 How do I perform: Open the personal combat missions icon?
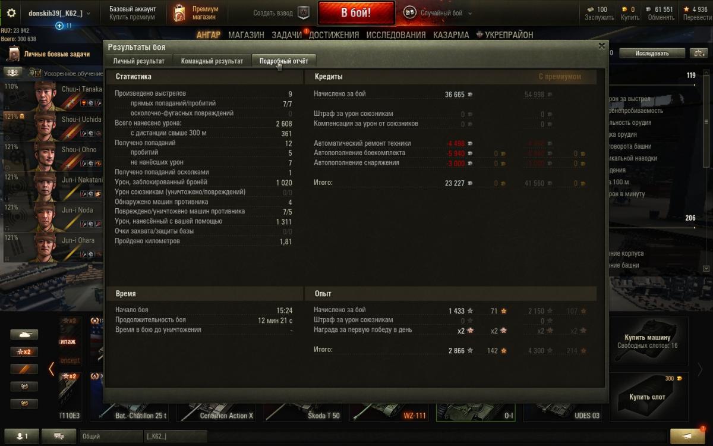13,54
